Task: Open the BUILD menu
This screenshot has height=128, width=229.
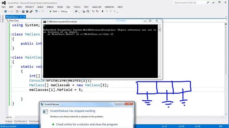Action: [x=40, y=7]
